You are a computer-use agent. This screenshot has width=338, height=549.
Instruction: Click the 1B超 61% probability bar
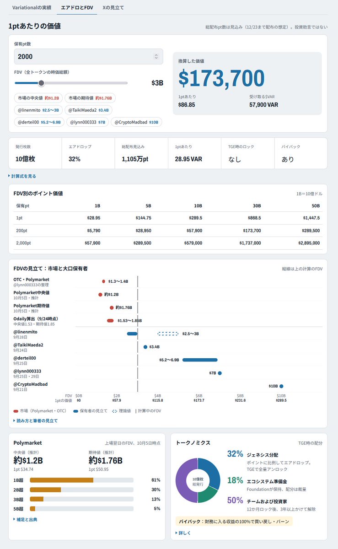pyautogui.click(x=81, y=480)
